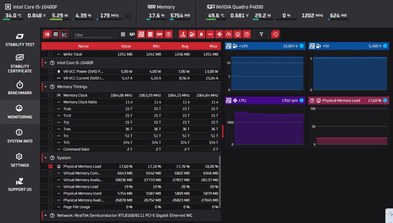This screenshot has height=223, width=393.
Task: Click help icon beside System group
Action: pos(52,158)
